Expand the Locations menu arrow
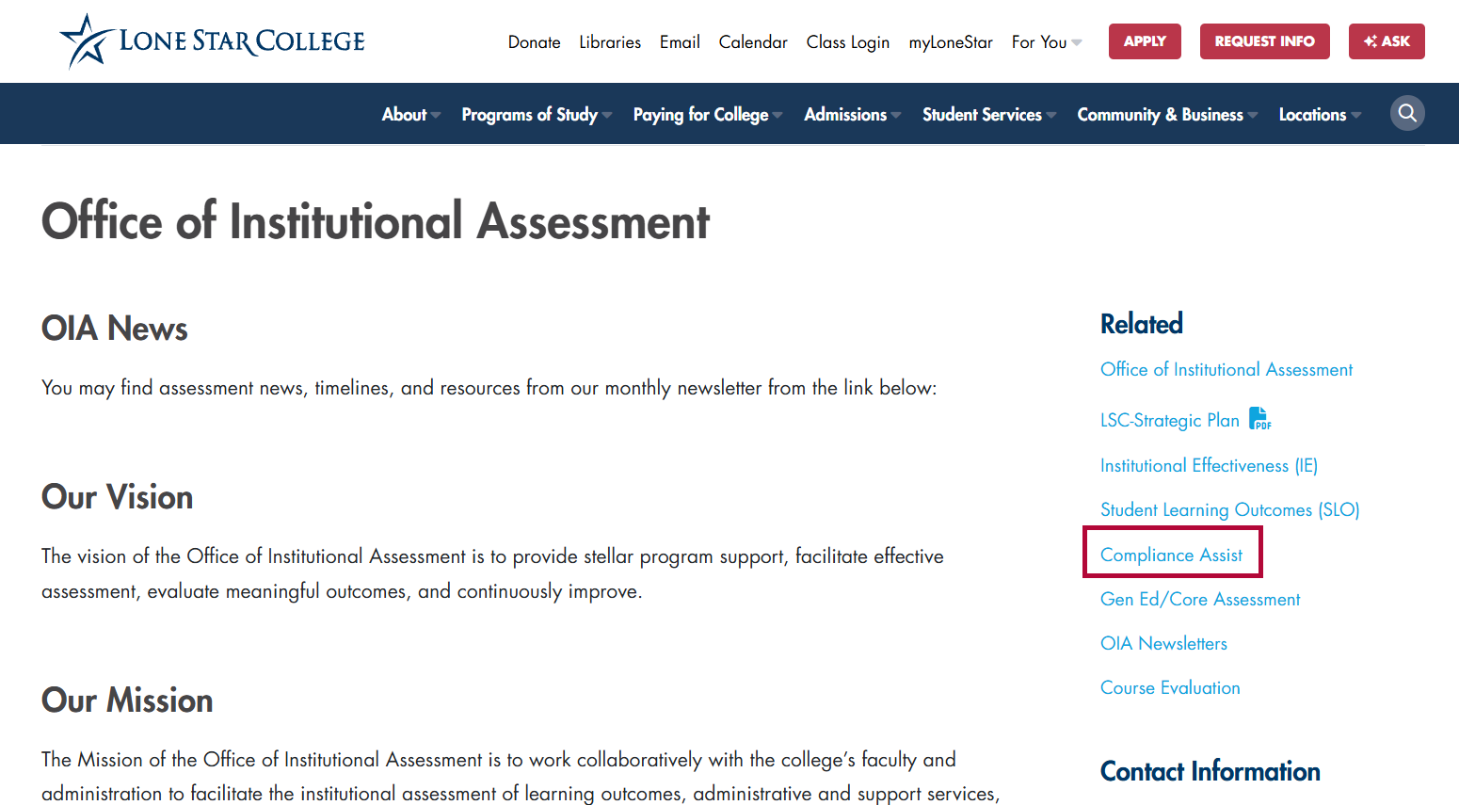 (1356, 115)
